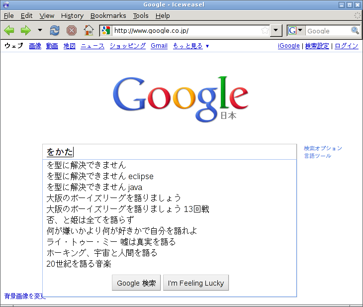
Task: Open the History menu
Action: pos(72,16)
